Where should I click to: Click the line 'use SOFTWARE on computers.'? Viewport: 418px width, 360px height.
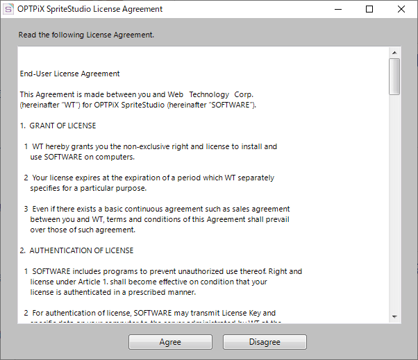[83, 157]
